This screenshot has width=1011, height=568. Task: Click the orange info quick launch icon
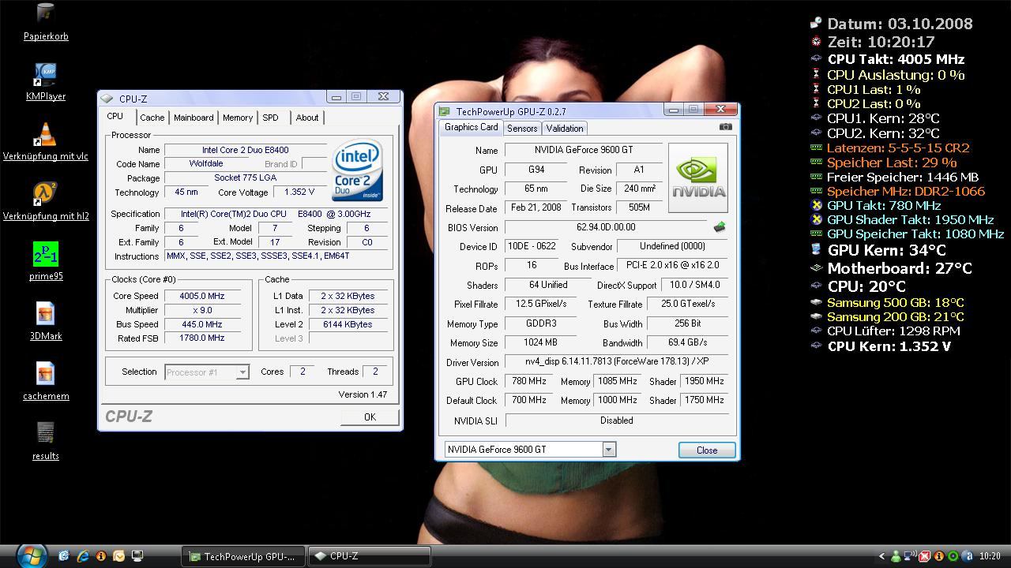click(100, 556)
